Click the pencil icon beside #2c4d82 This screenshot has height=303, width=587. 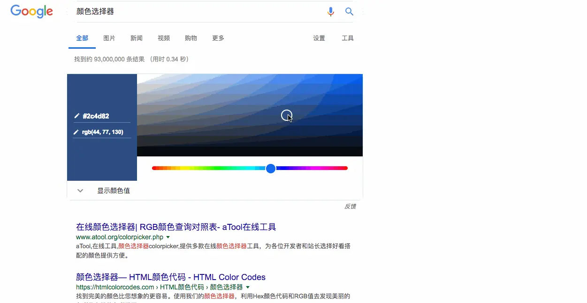[x=76, y=116]
